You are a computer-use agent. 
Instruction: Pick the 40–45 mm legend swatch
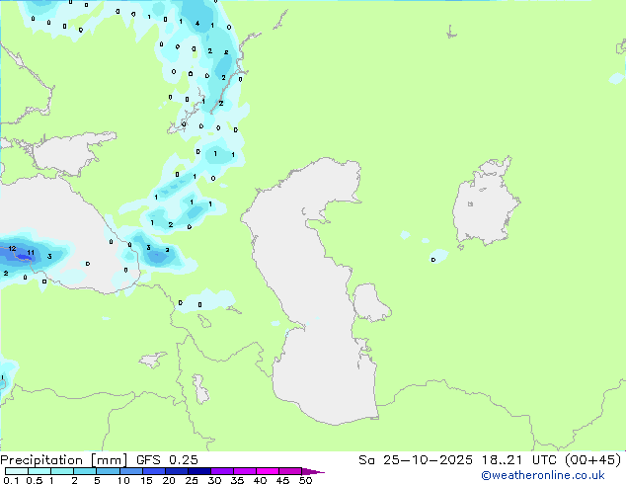tap(268, 471)
